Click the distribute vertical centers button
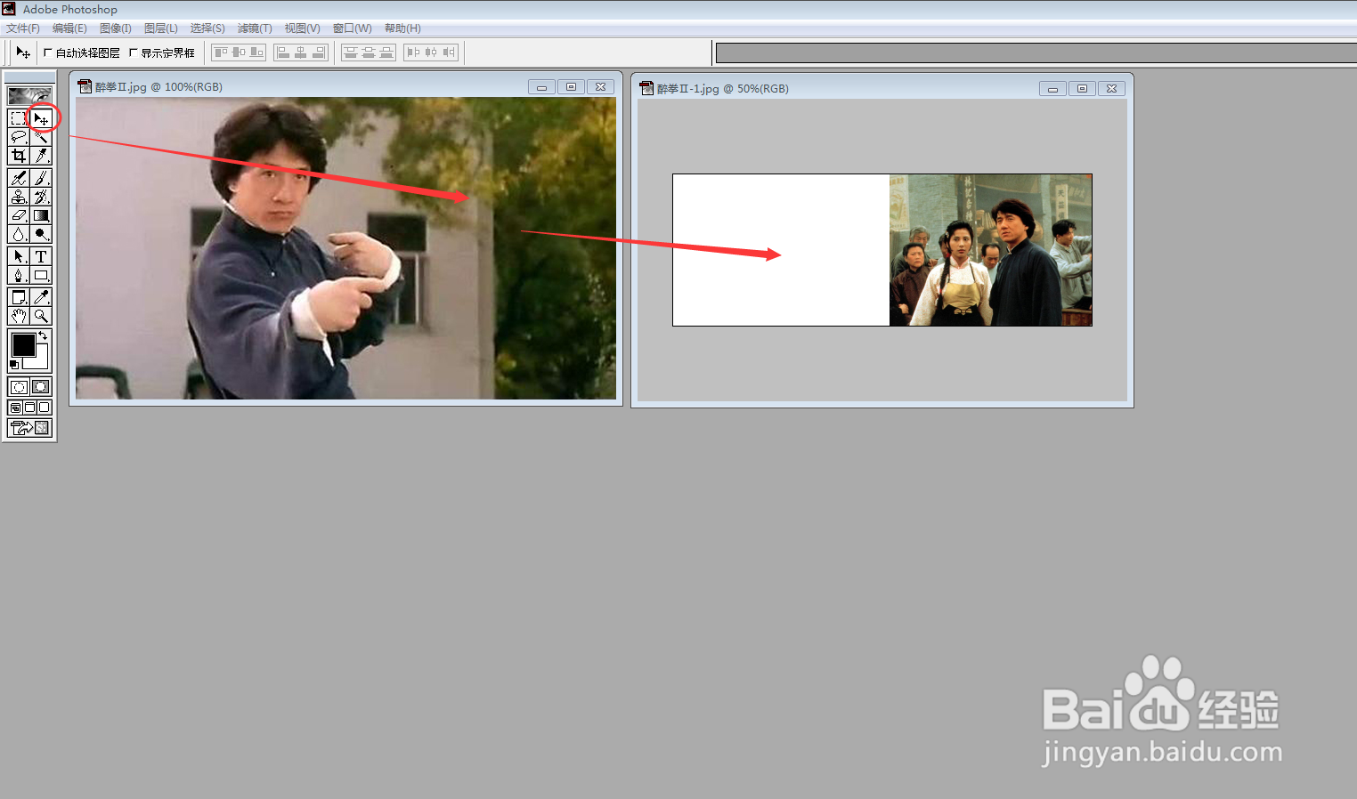Viewport: 1357px width, 799px height. (x=369, y=52)
